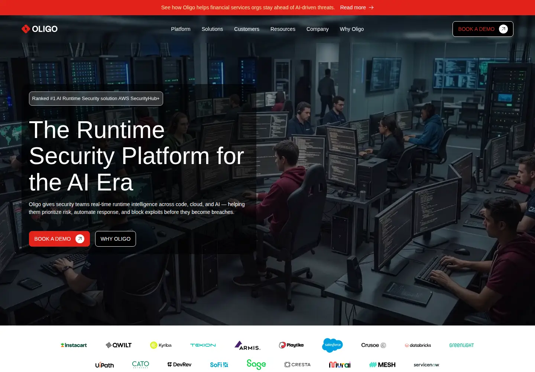Click the Instacart logo
Viewport: 535px width, 372px height.
[x=74, y=345]
